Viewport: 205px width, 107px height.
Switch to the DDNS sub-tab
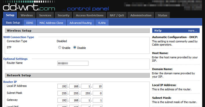click(x=30, y=23)
